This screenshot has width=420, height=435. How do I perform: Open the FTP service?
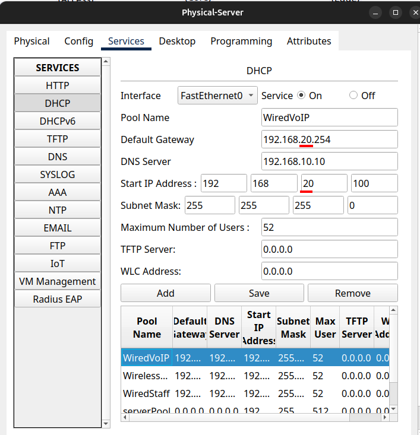58,246
